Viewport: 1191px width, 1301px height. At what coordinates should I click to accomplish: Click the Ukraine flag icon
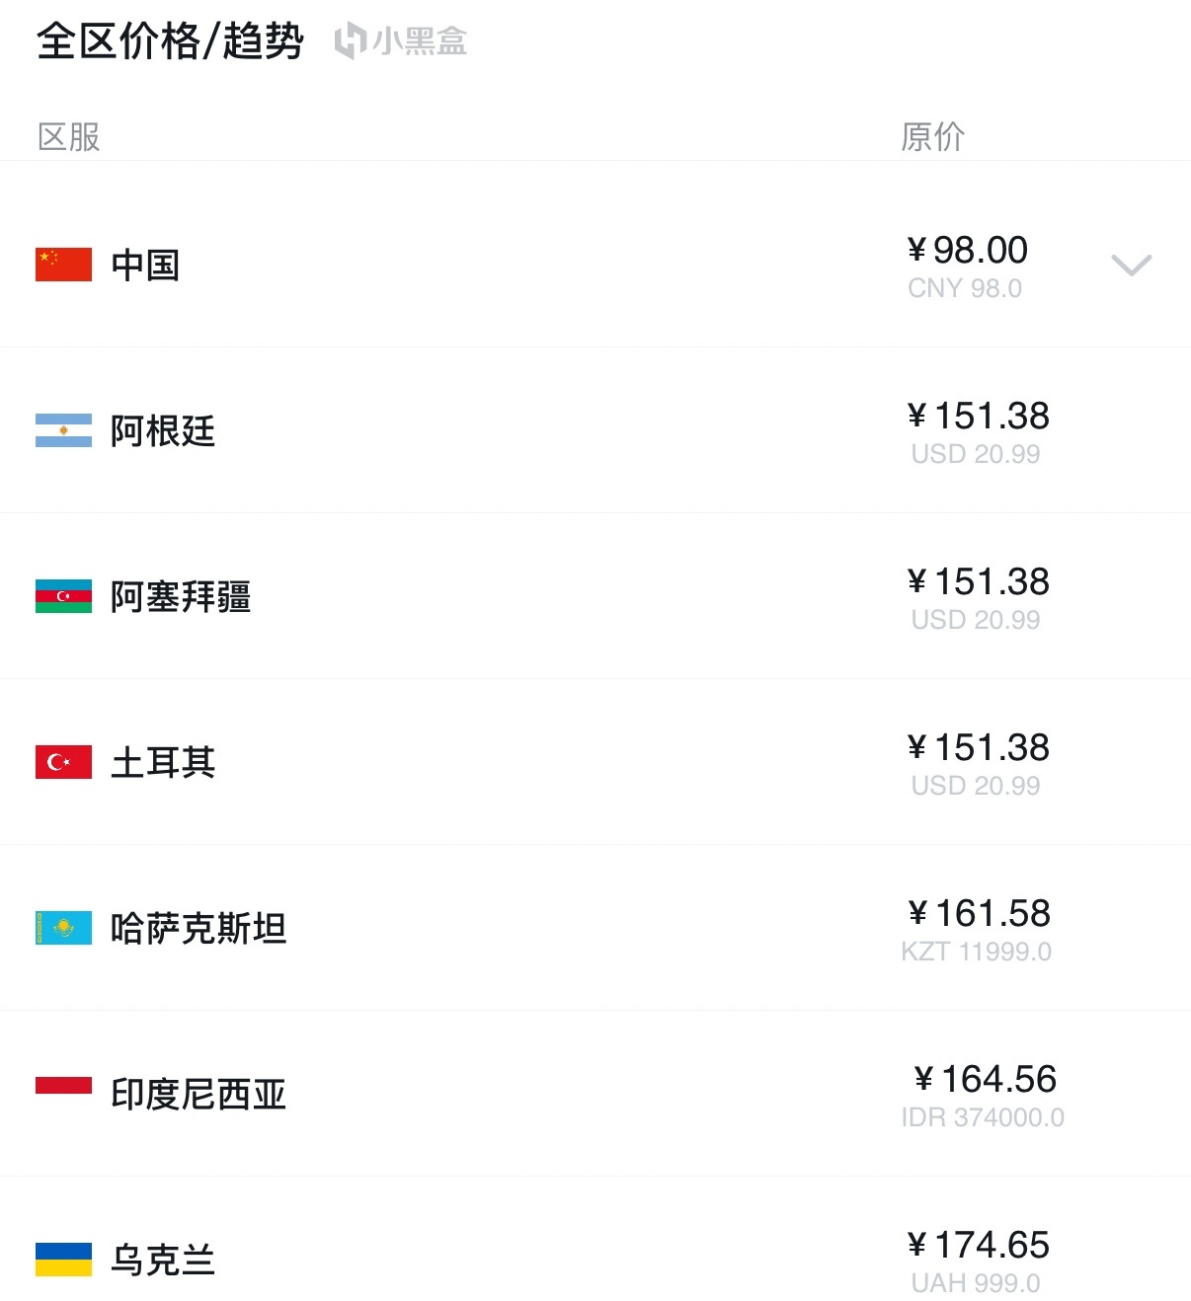coord(63,1260)
